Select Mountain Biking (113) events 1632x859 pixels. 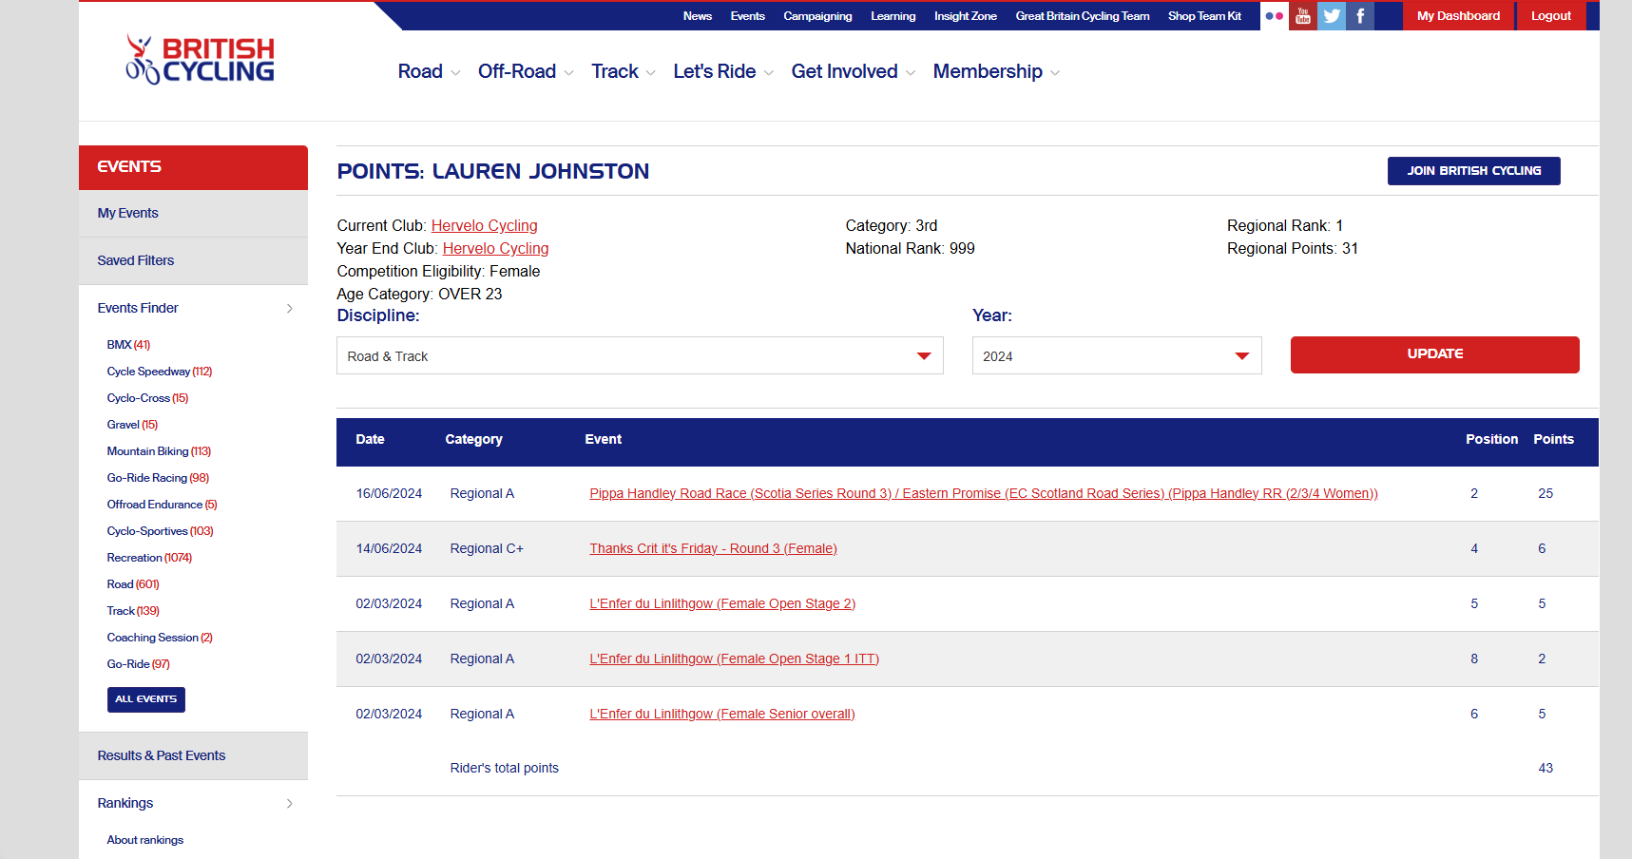(x=159, y=451)
